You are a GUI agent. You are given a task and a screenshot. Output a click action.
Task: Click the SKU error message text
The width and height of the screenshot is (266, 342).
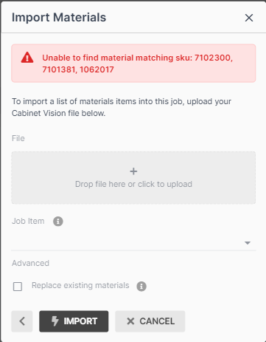(x=138, y=64)
